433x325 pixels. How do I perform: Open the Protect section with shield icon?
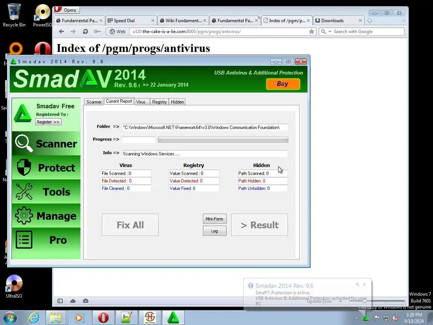tap(46, 167)
